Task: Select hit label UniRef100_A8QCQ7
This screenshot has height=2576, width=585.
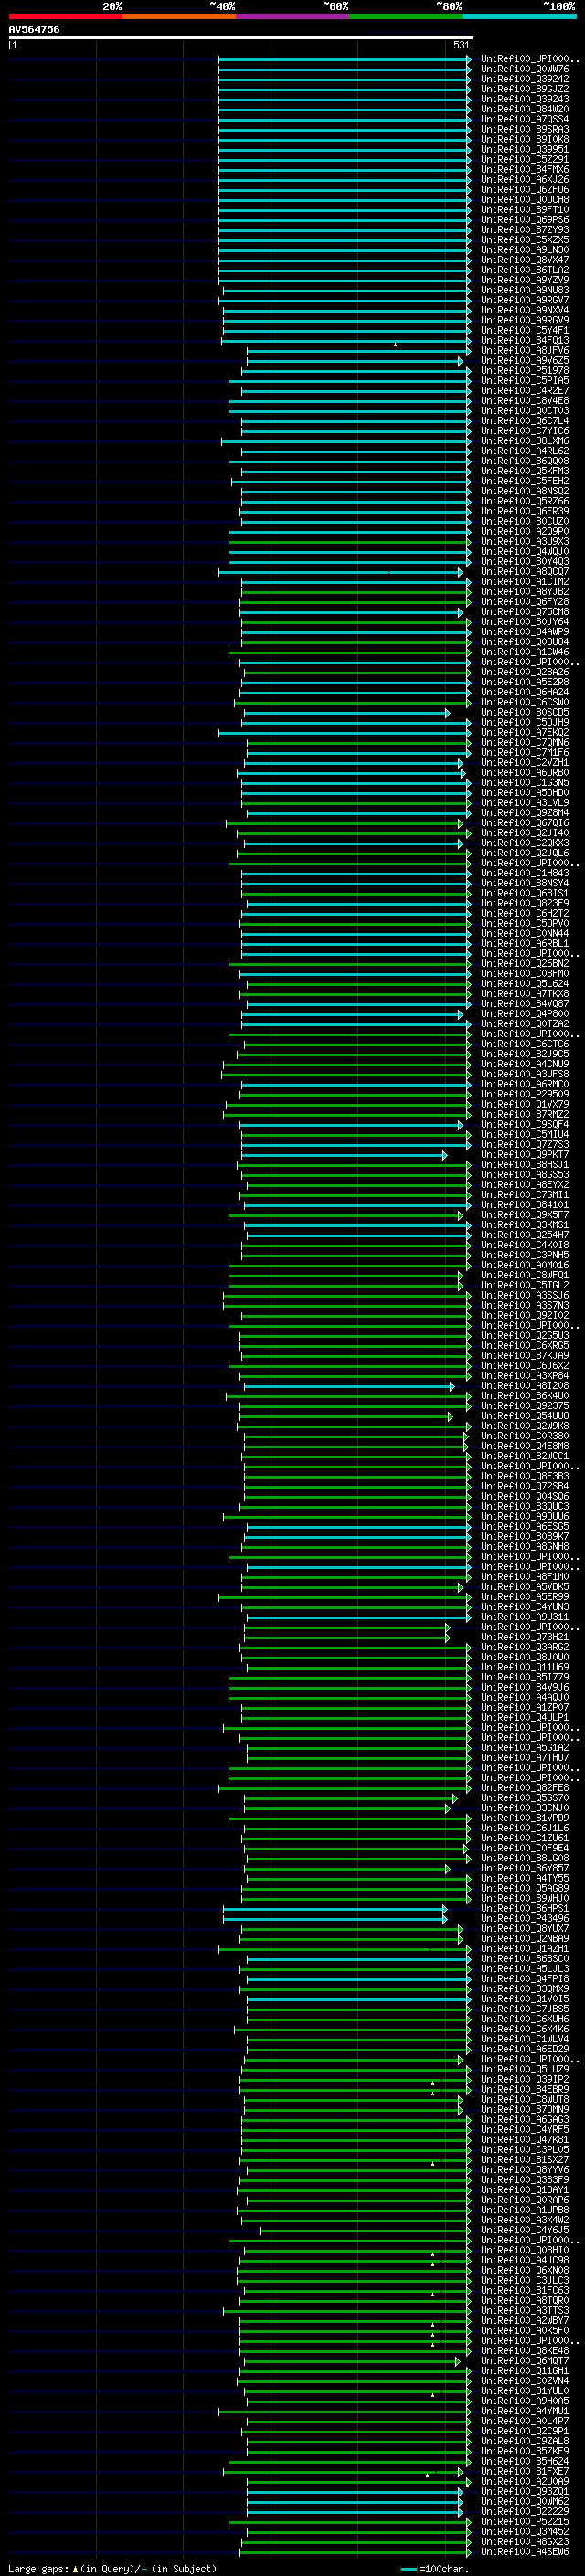Action: 525,572
